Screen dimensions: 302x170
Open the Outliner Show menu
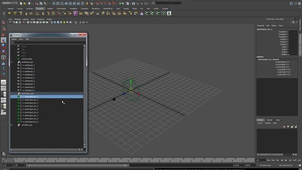[x=21, y=39]
